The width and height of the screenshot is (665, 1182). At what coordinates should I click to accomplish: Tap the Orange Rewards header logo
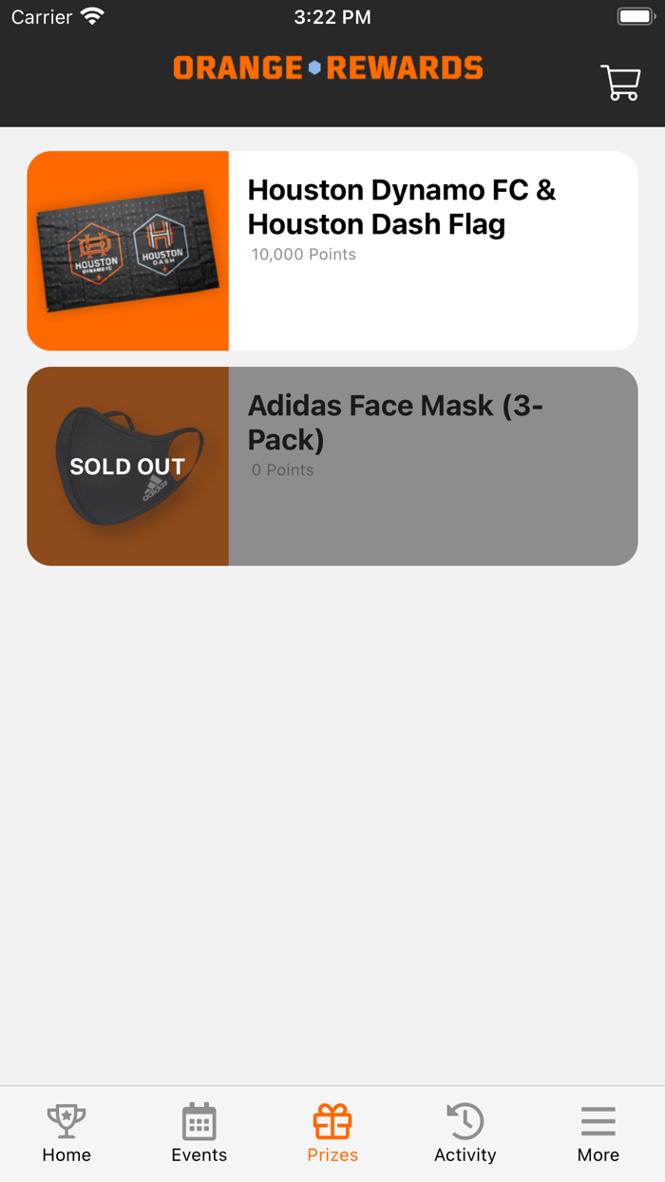(328, 68)
